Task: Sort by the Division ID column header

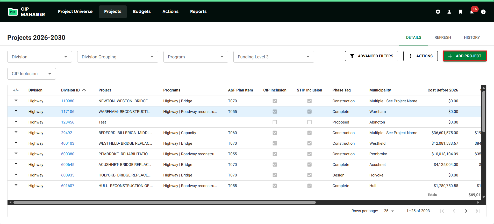Action: [70, 90]
